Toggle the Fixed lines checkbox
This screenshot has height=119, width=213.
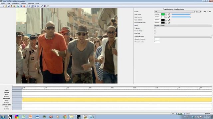pos(155,33)
